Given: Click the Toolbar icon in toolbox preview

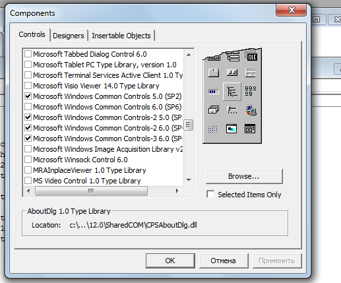Looking at the screenshot, I should [x=232, y=73].
